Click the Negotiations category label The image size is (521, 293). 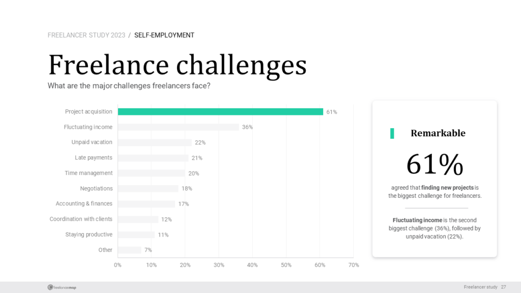coord(96,188)
